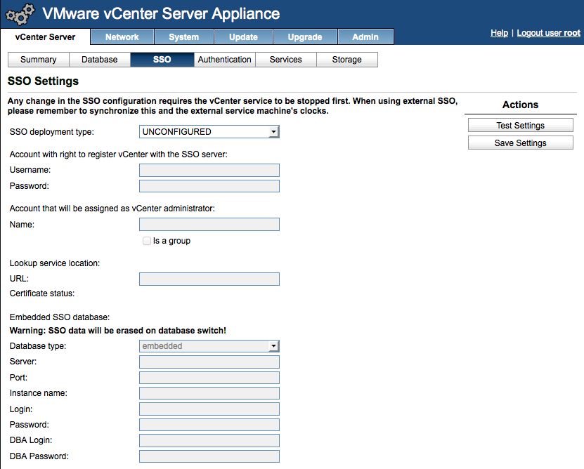This screenshot has height=469, width=584.
Task: Switch to the Network tab
Action: point(122,37)
